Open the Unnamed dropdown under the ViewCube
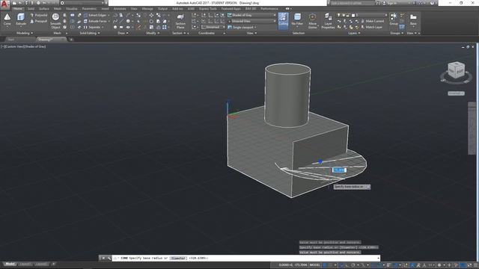The image size is (479, 269). click(x=456, y=93)
